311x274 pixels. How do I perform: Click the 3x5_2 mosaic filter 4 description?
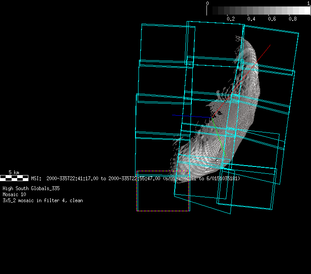(43, 200)
